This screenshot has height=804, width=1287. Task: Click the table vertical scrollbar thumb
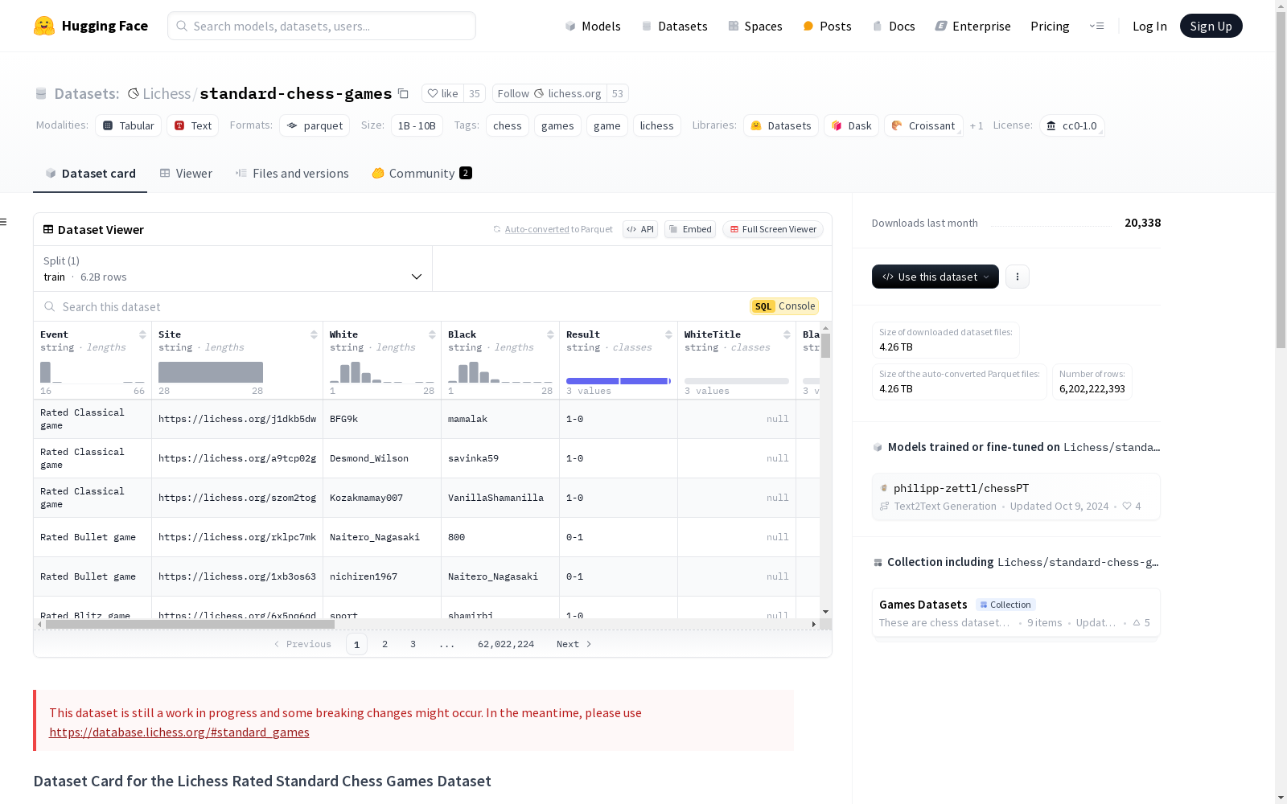click(825, 346)
